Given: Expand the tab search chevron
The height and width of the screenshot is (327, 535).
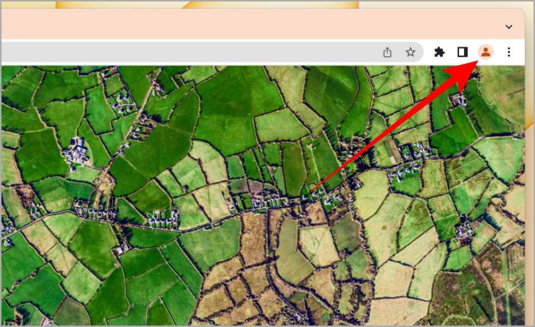Looking at the screenshot, I should [x=509, y=27].
